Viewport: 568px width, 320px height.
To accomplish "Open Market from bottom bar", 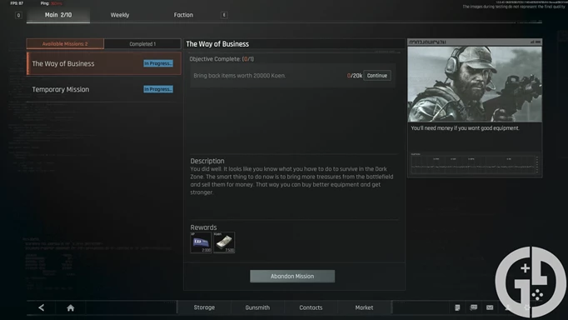I will (x=364, y=307).
